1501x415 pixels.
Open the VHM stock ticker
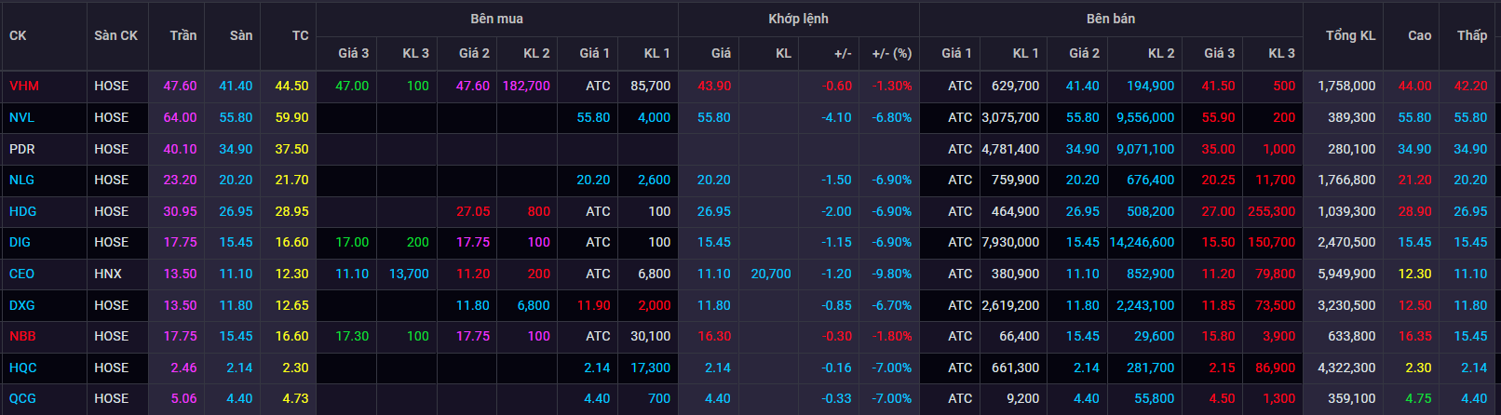[x=24, y=86]
